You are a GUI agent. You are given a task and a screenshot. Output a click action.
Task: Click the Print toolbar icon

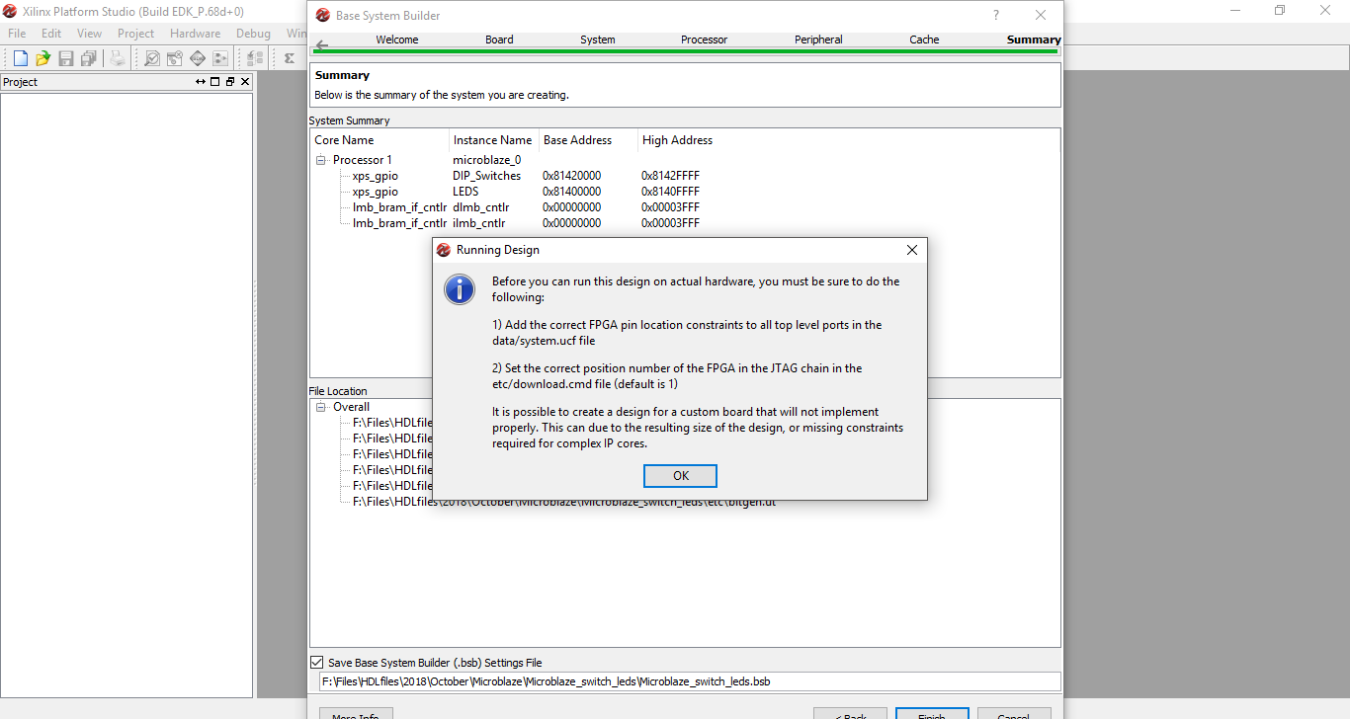pos(118,58)
